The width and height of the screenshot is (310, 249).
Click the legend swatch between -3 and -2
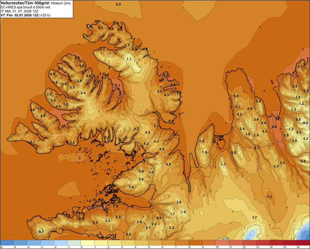click(47, 243)
